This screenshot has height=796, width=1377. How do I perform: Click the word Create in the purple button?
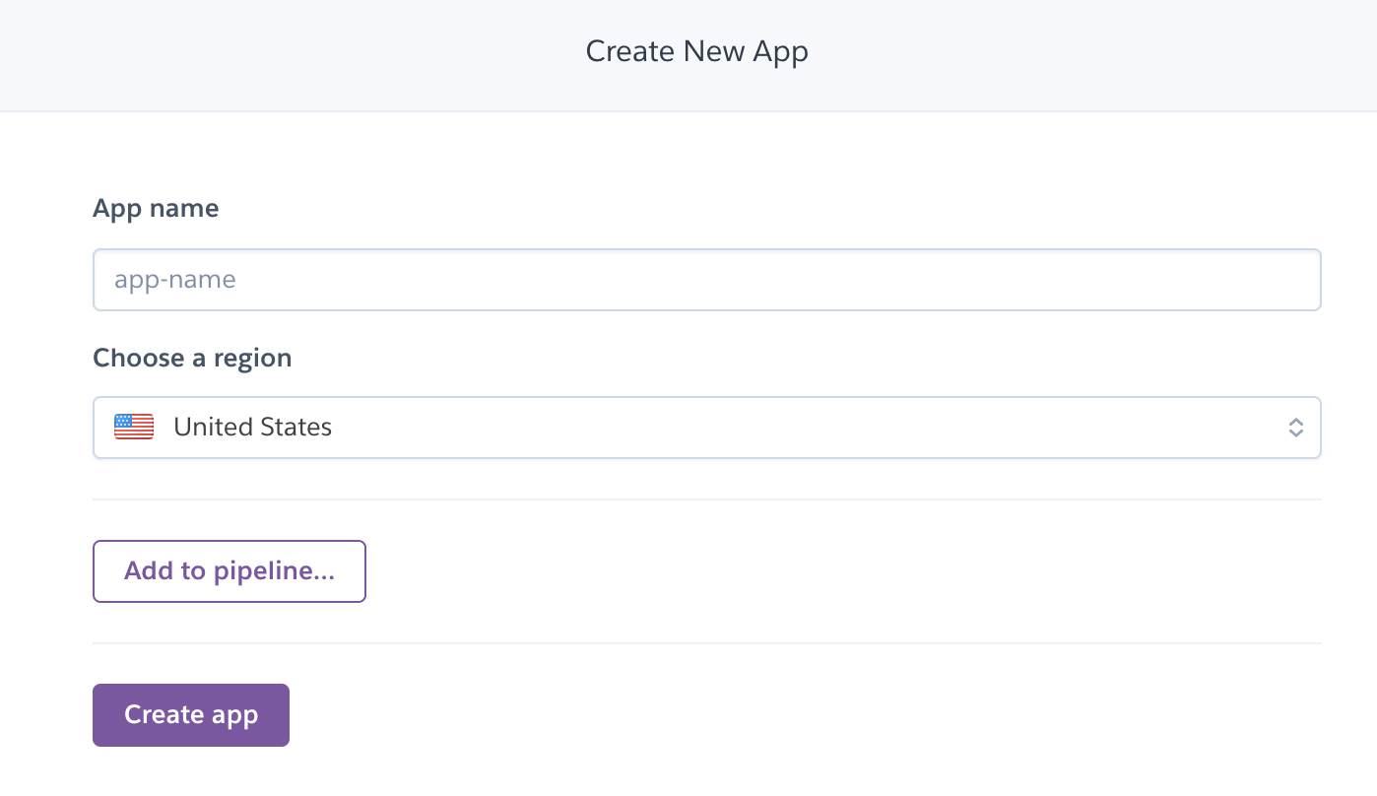(164, 715)
